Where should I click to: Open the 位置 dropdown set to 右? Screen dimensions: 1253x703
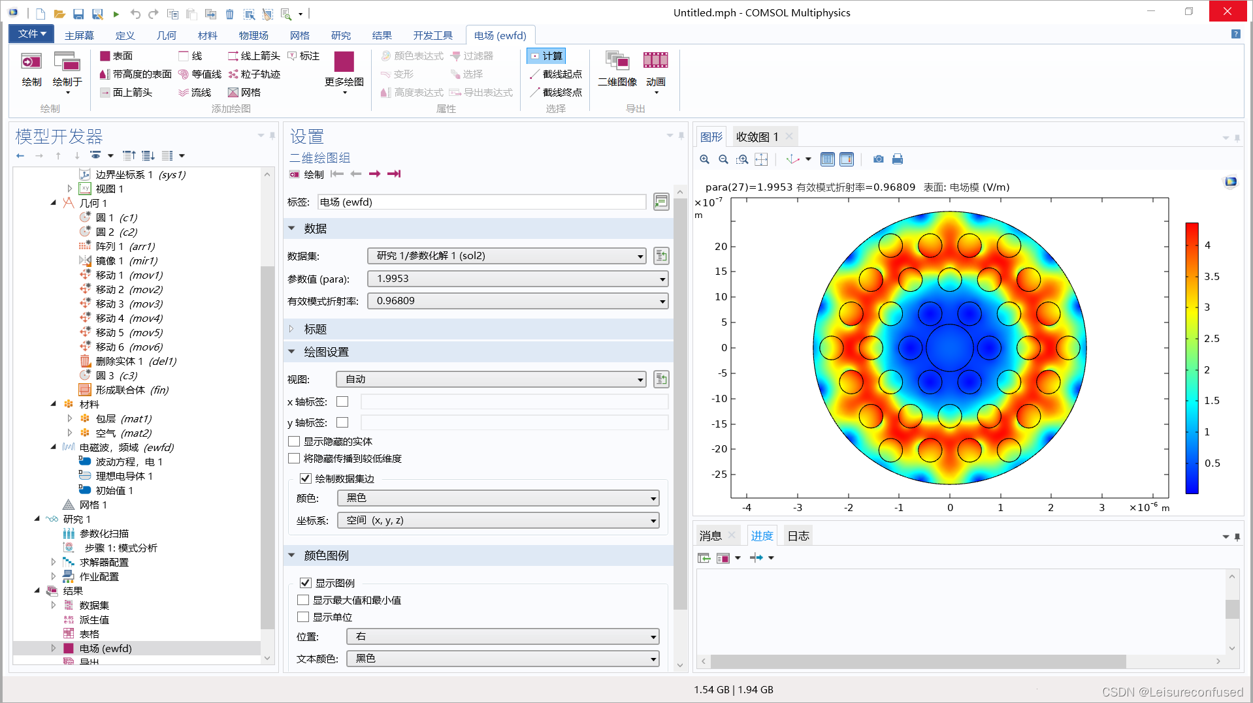pyautogui.click(x=503, y=636)
